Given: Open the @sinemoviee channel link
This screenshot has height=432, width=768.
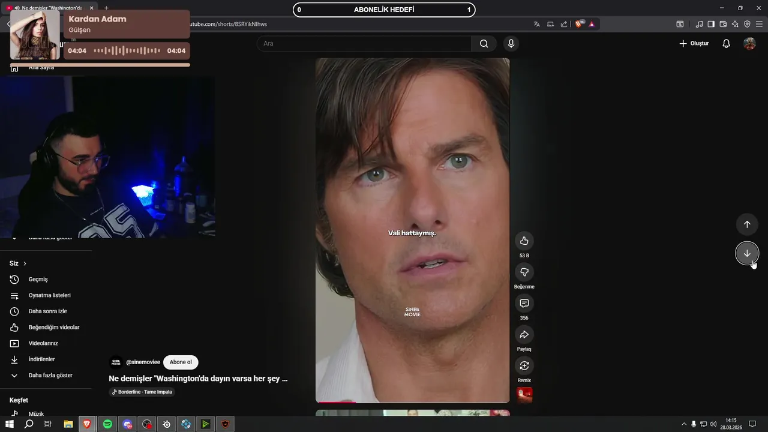Looking at the screenshot, I should tap(143, 362).
